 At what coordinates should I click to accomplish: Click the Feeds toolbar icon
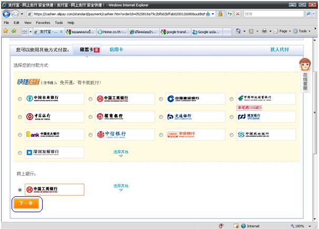pos(251,31)
